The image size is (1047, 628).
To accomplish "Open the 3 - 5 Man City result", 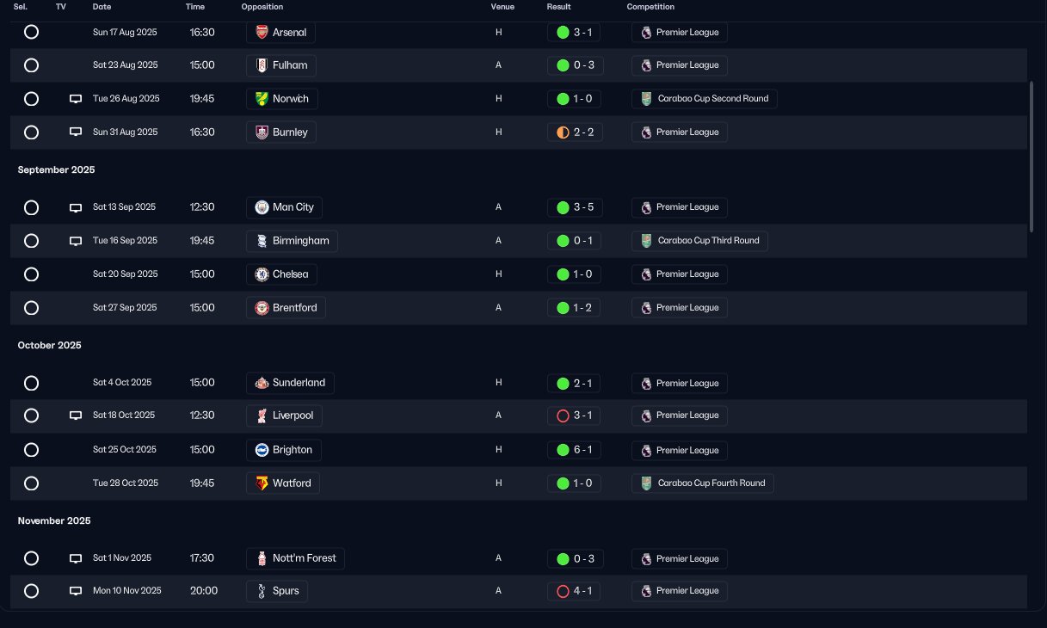I will [x=576, y=207].
